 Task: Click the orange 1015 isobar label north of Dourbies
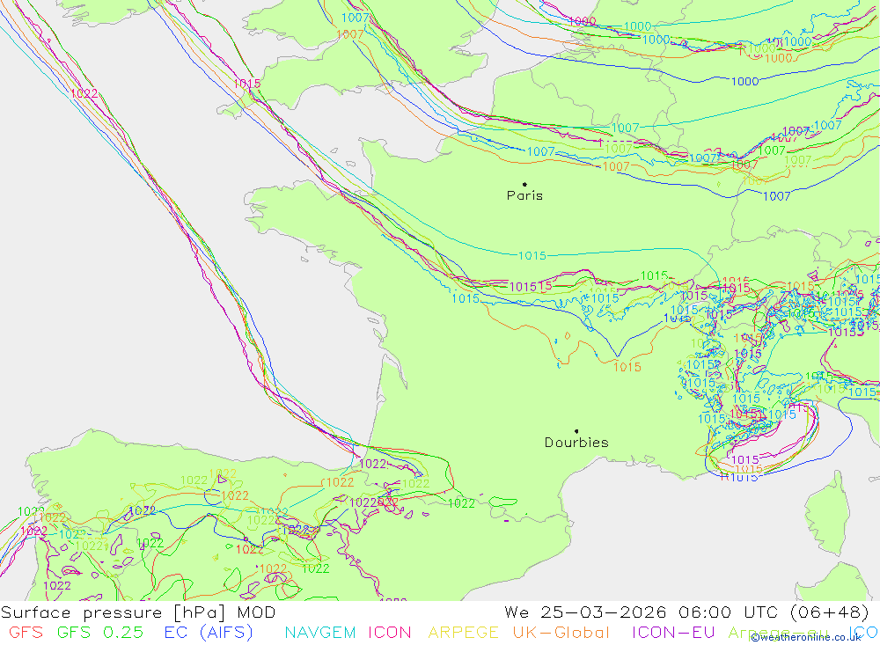coord(627,367)
